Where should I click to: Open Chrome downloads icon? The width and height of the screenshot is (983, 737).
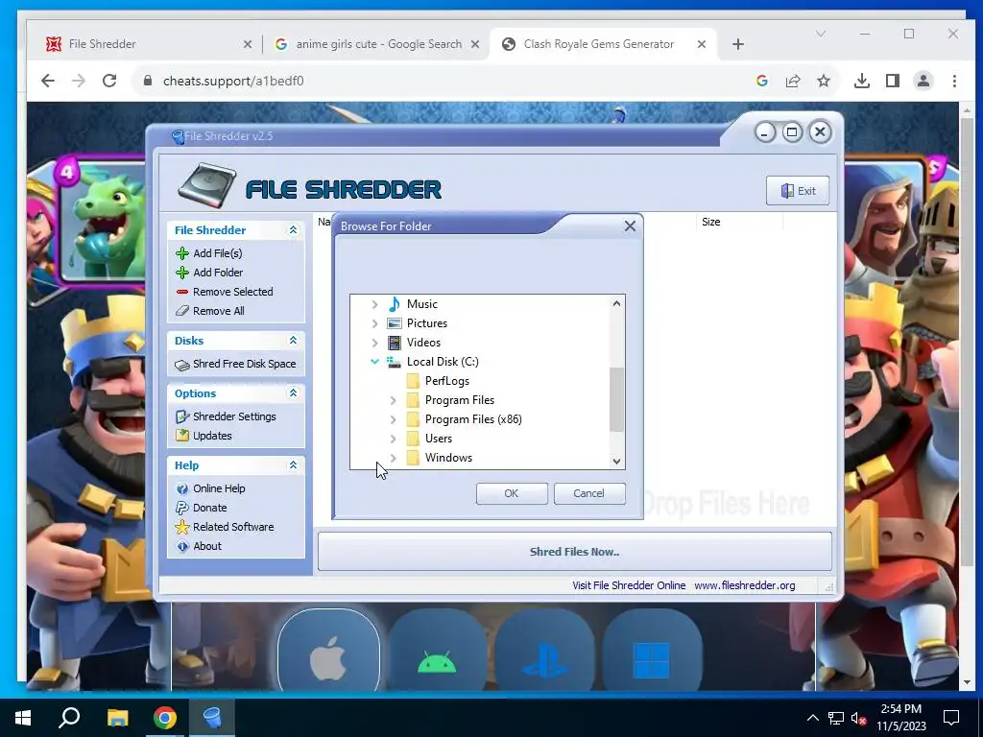click(862, 81)
